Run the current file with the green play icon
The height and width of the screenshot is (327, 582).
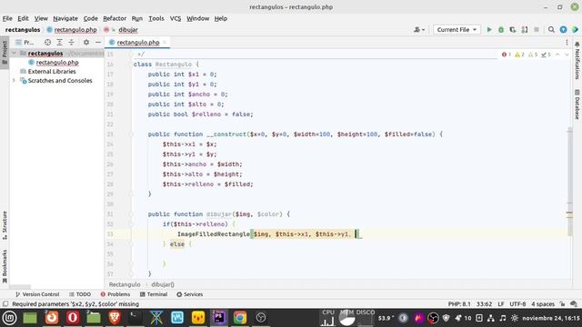pyautogui.click(x=489, y=30)
